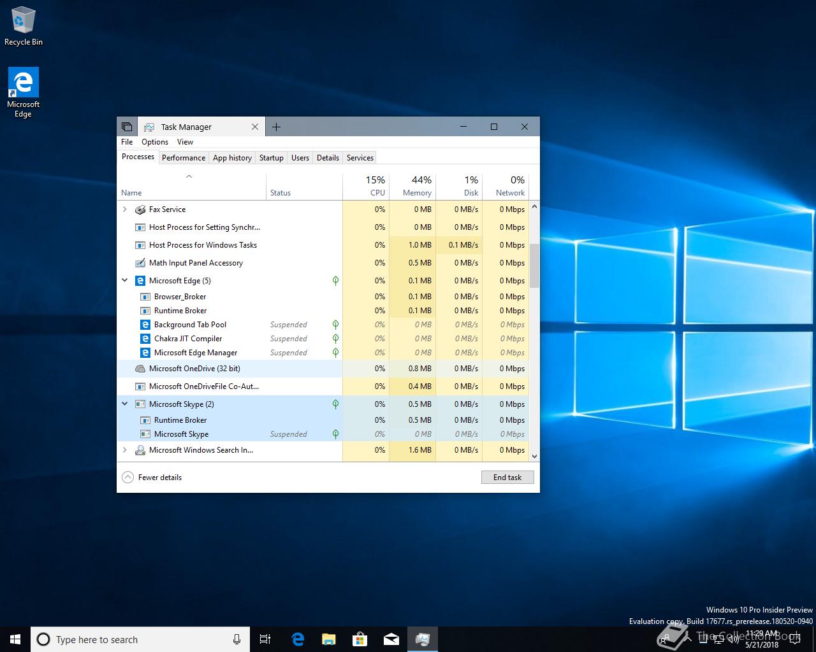This screenshot has width=816, height=652.
Task: Collapse the Microsoft Skype (2) group
Action: [125, 404]
